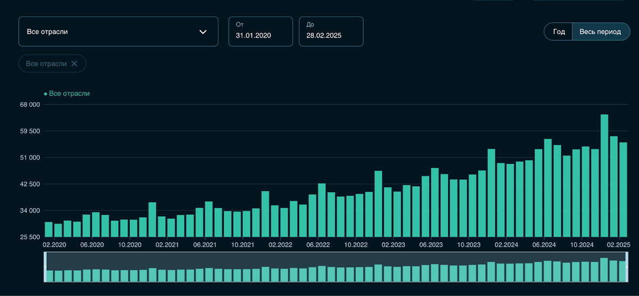Click the 06.2021 axis label

point(205,244)
